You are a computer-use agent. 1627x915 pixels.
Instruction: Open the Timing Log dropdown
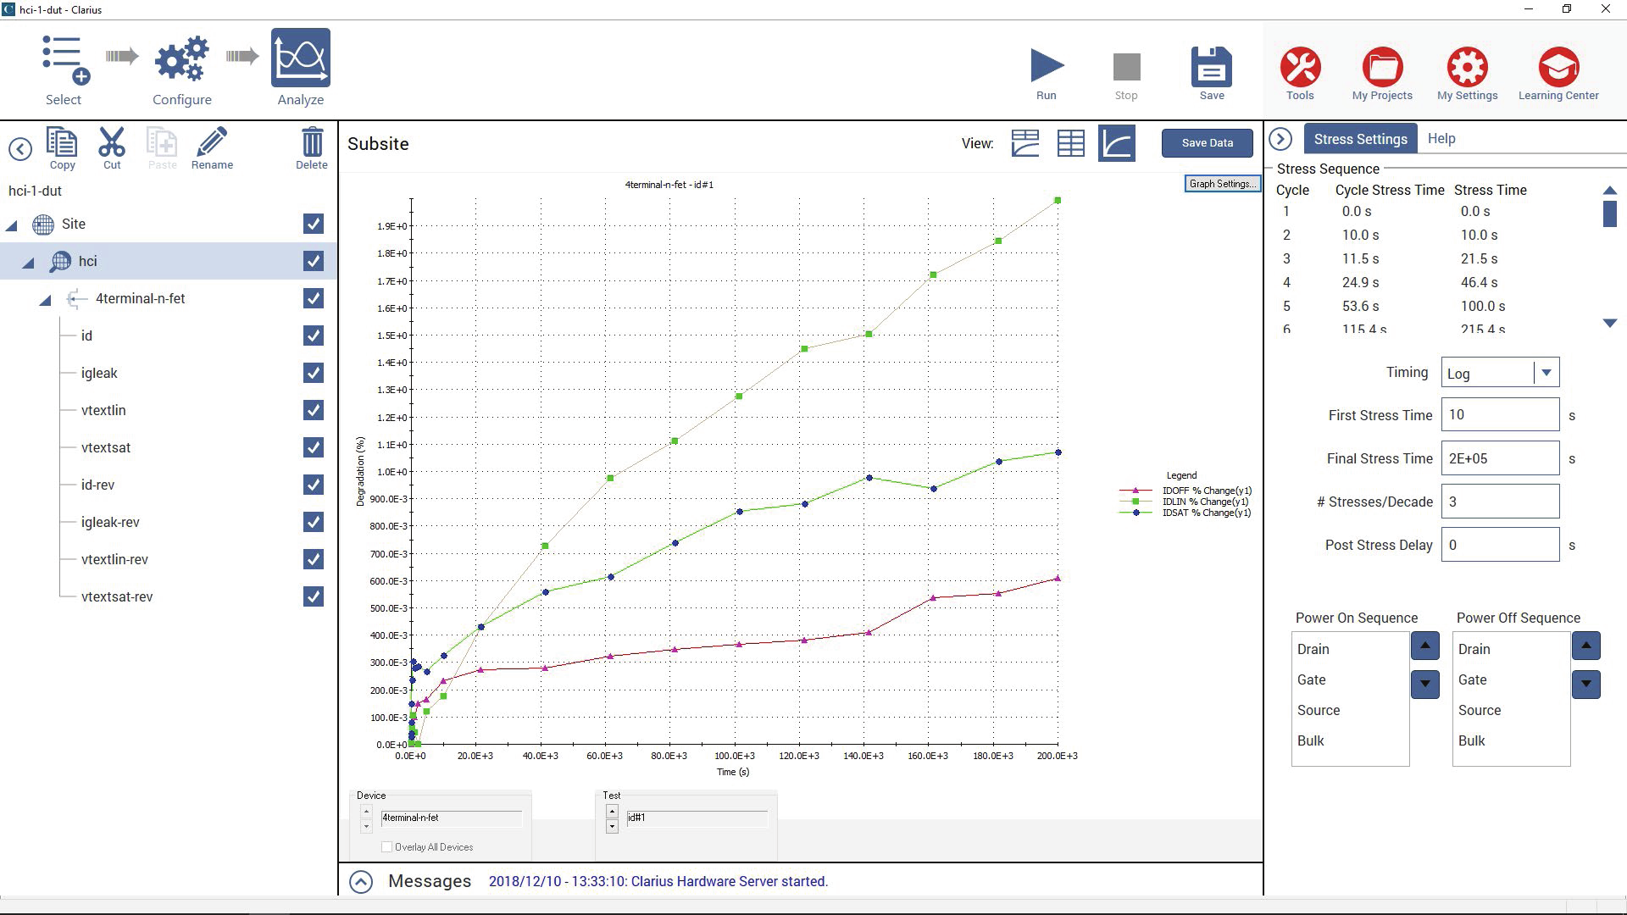pyautogui.click(x=1546, y=372)
